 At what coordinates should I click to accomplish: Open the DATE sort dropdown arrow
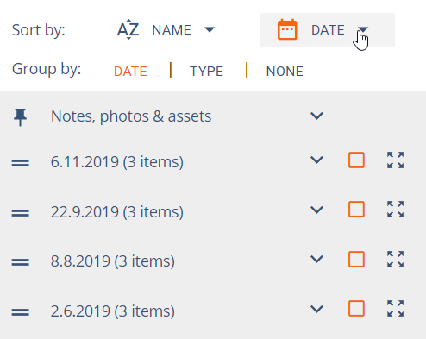coord(363,29)
